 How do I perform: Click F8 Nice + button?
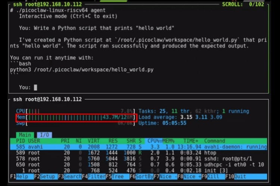[189, 176]
